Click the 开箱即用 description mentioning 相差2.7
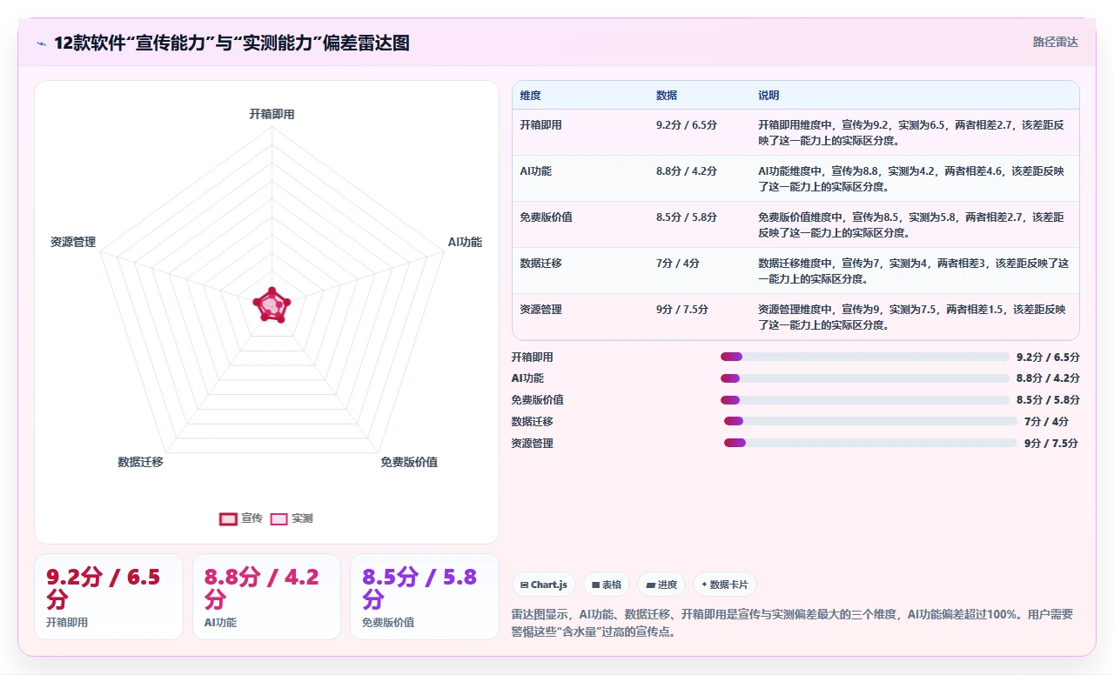The height and width of the screenshot is (675, 1114). tap(911, 132)
